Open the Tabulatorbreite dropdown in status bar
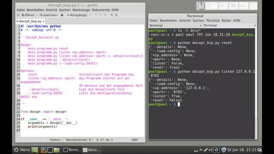 click(79, 140)
